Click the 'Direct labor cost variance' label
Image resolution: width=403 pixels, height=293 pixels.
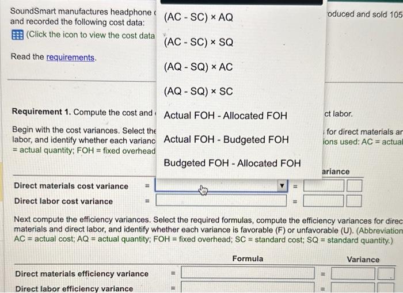tap(63, 201)
